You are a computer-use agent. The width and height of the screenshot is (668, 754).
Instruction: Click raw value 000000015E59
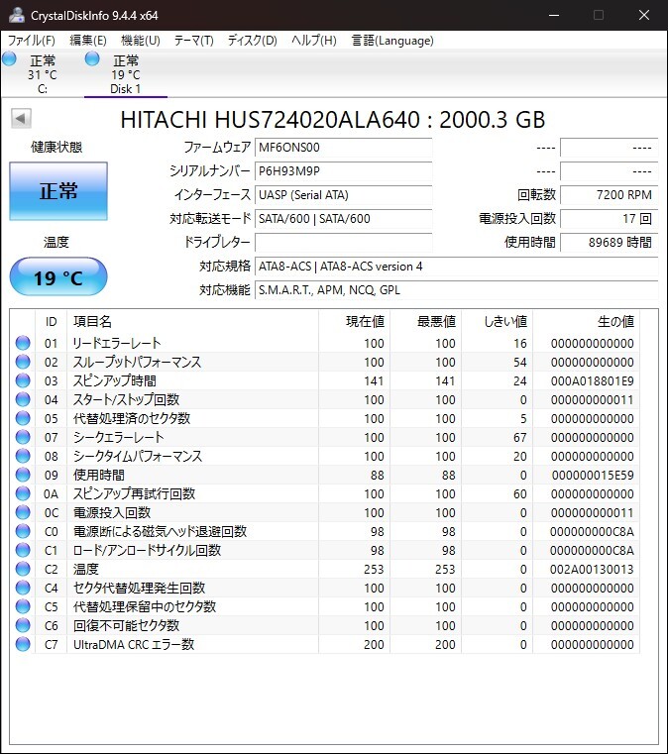[593, 476]
